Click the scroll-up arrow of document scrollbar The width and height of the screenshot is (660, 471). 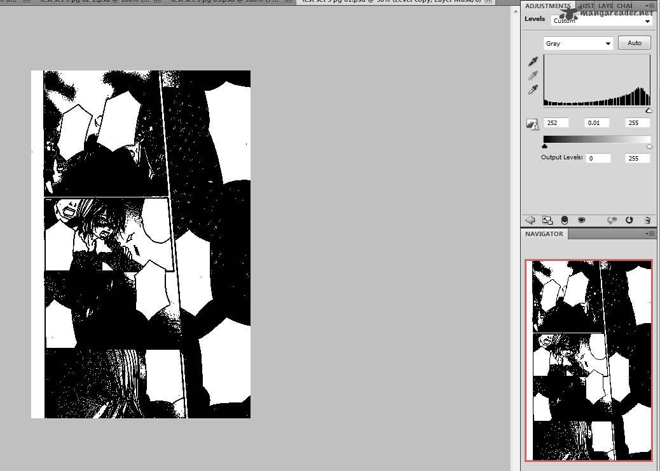pos(516,12)
